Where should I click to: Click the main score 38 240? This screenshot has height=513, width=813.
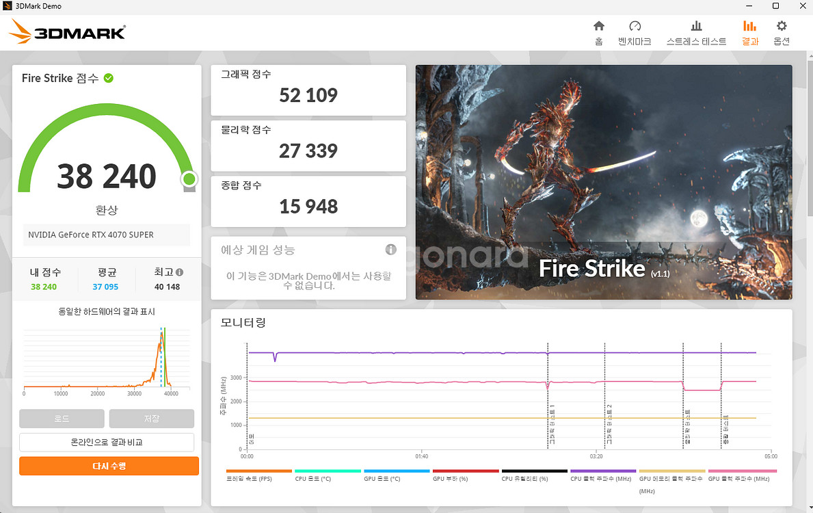pyautogui.click(x=107, y=176)
